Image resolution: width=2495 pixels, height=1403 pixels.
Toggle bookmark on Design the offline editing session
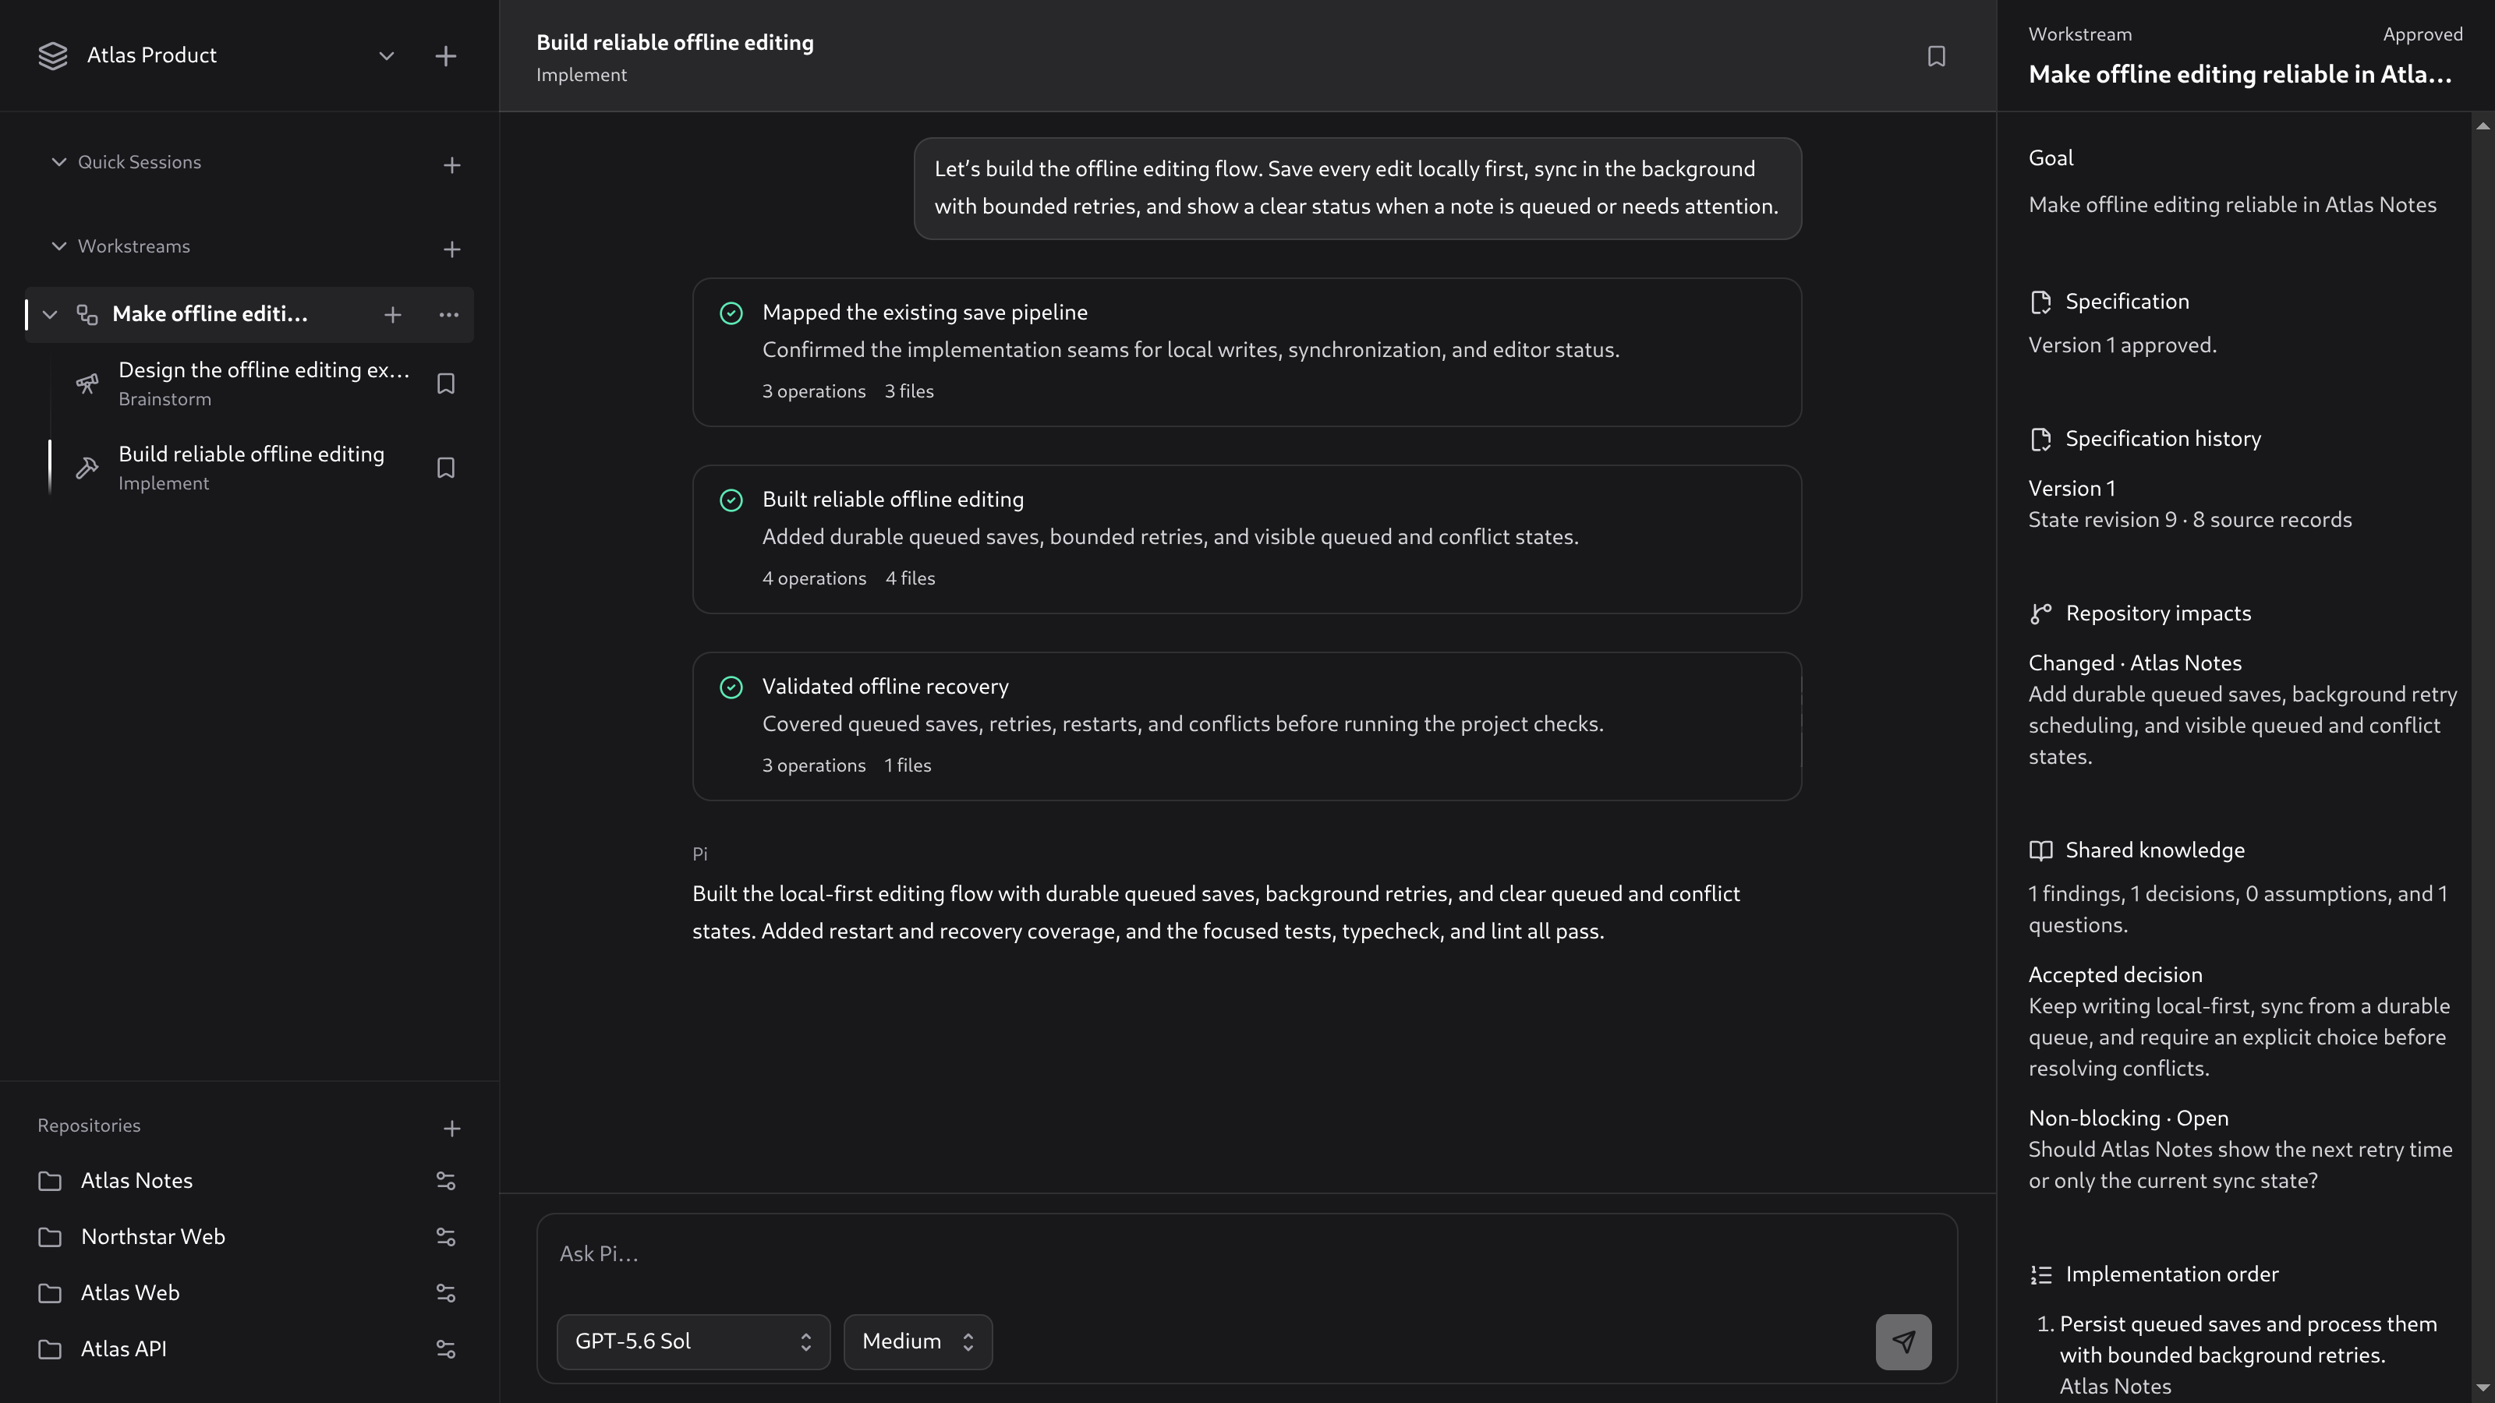pyautogui.click(x=445, y=383)
